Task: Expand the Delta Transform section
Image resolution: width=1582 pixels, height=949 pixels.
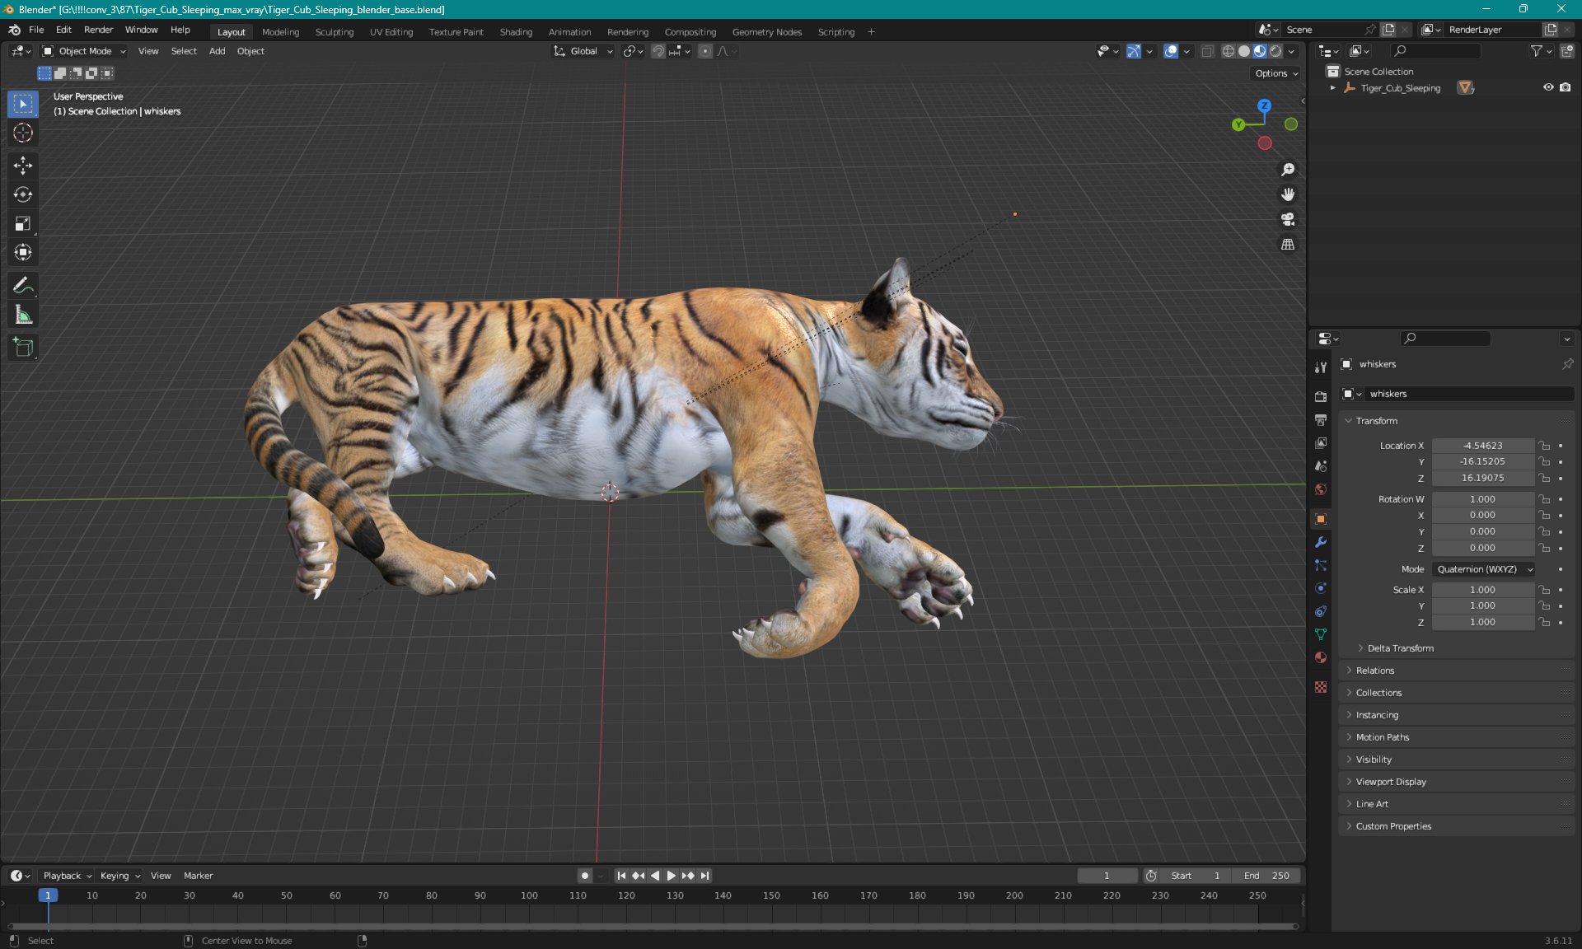Action: 1400,648
